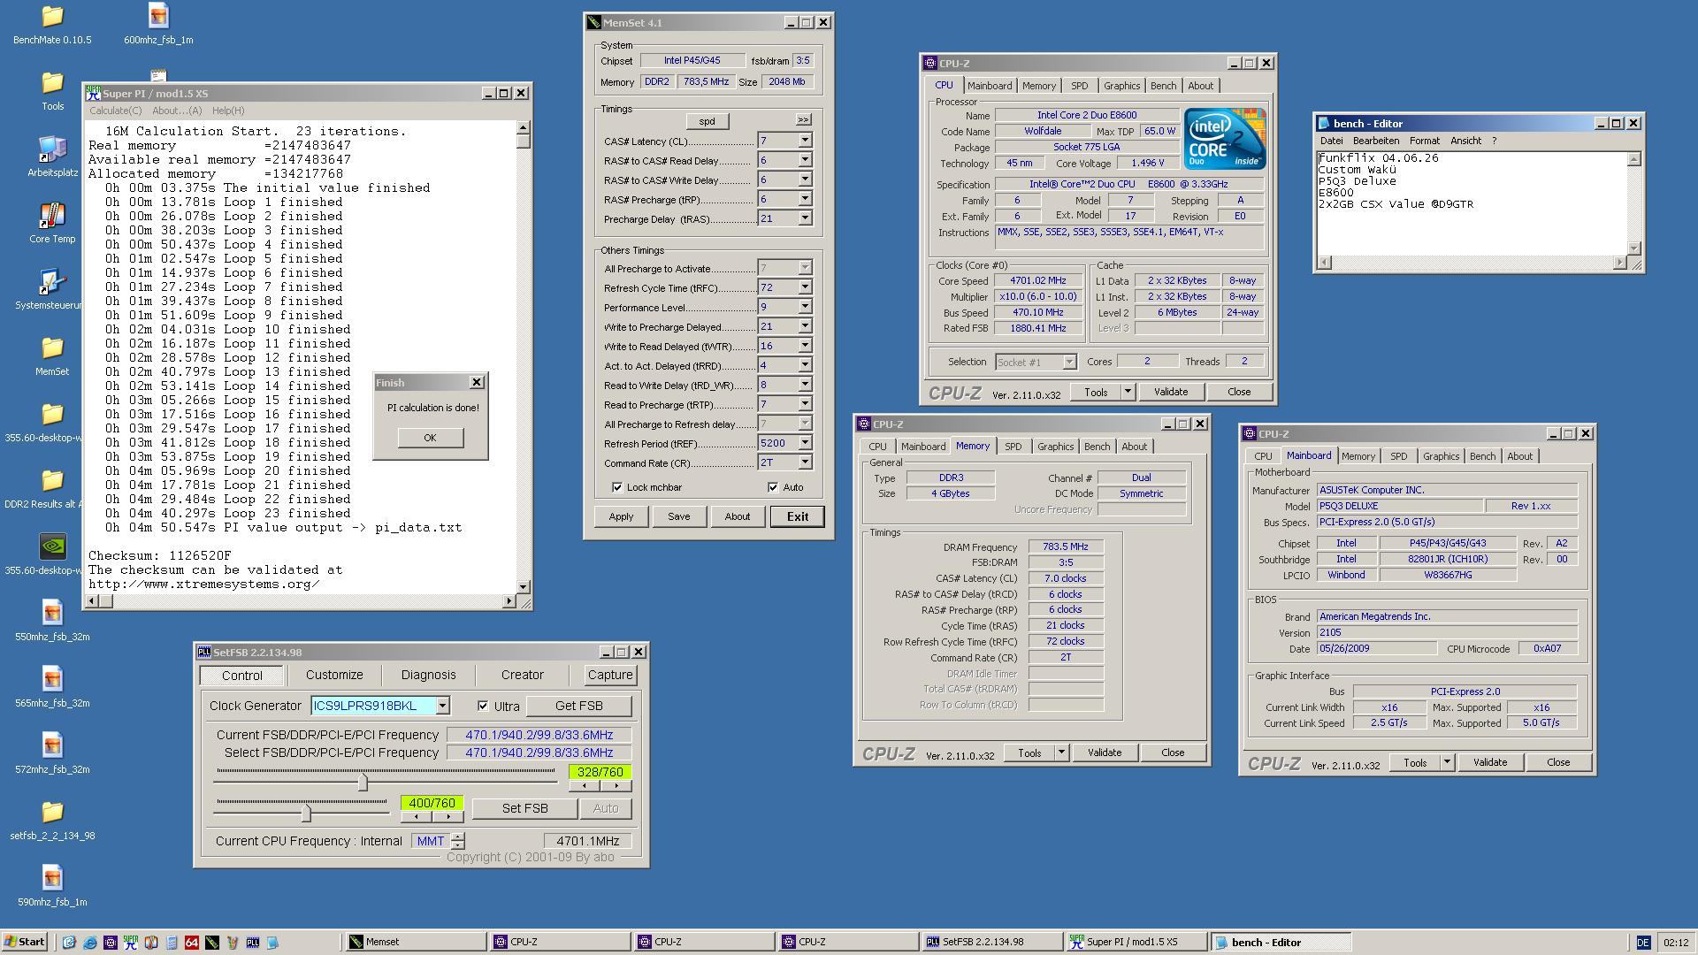Click the AIDA64 quick launch icon
This screenshot has width=1698, height=955.
tap(192, 943)
